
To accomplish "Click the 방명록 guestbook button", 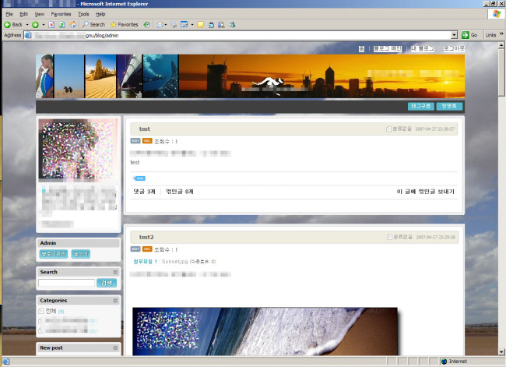I will click(x=449, y=106).
